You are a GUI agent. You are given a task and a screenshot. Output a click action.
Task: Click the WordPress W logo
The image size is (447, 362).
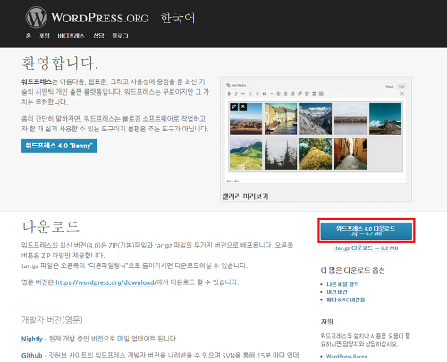click(36, 17)
